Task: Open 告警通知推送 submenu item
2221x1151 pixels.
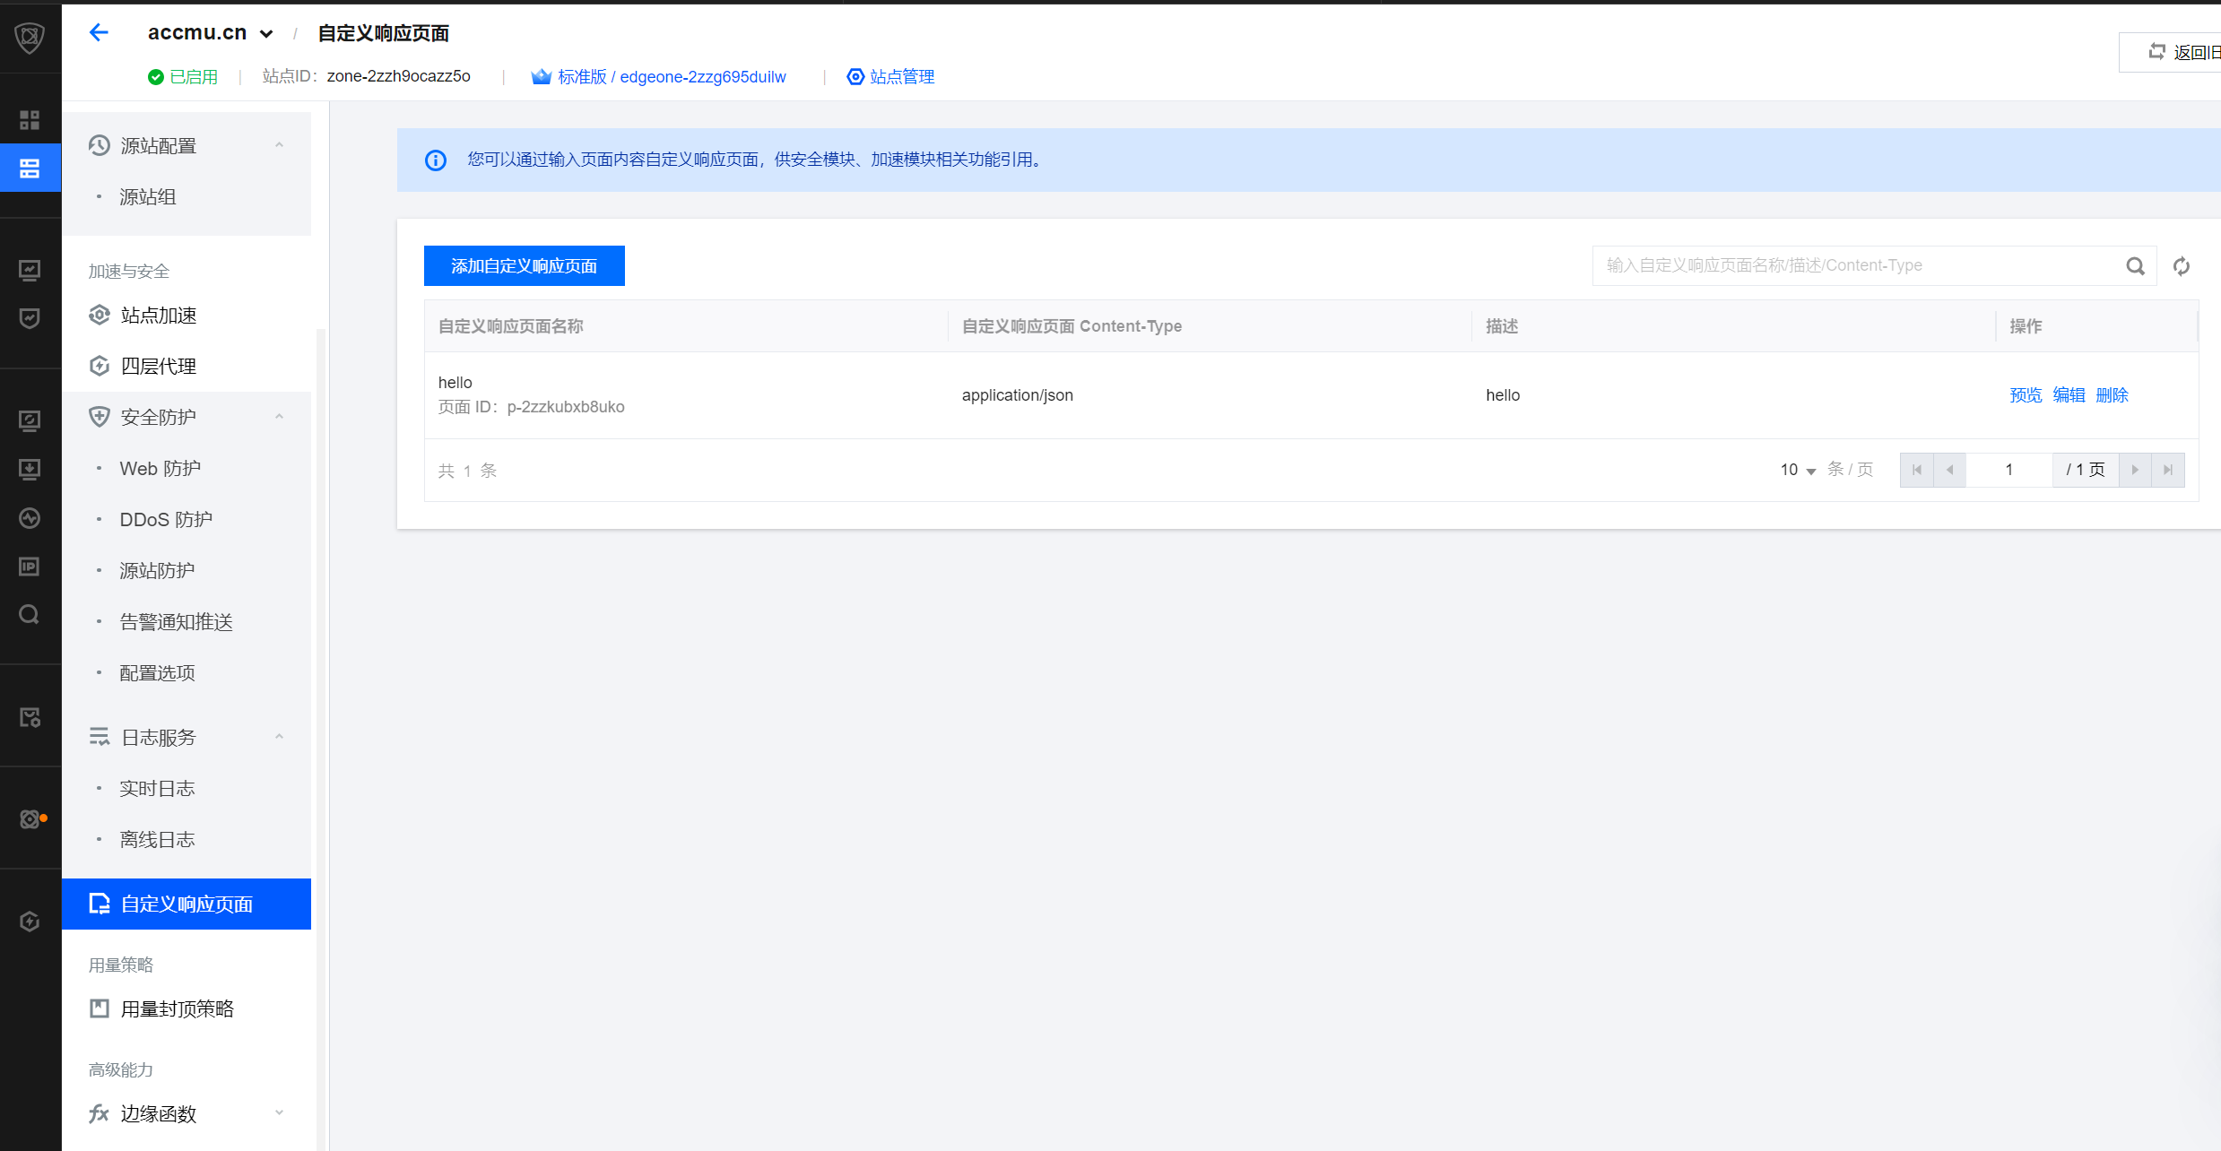Action: click(177, 621)
